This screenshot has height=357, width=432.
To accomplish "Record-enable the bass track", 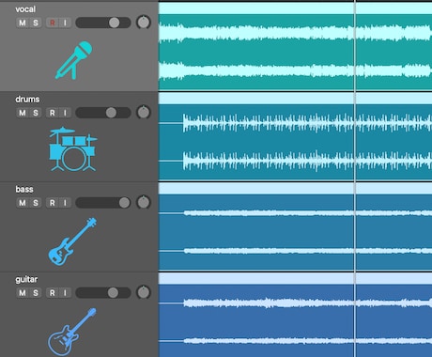I will point(53,203).
